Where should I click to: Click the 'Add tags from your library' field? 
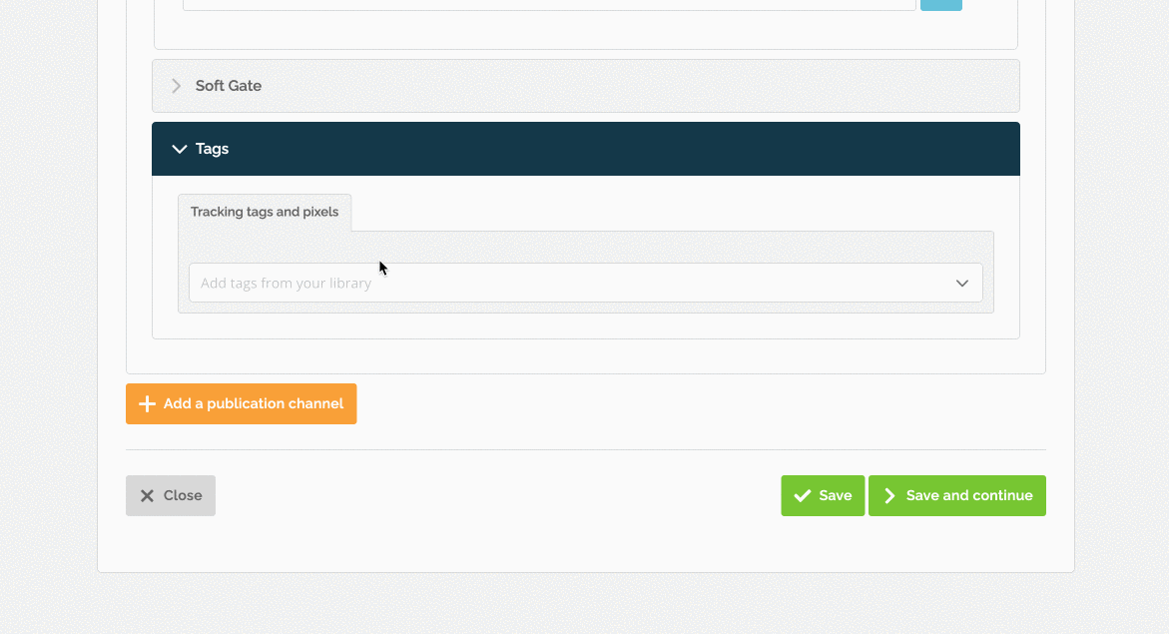(x=585, y=283)
